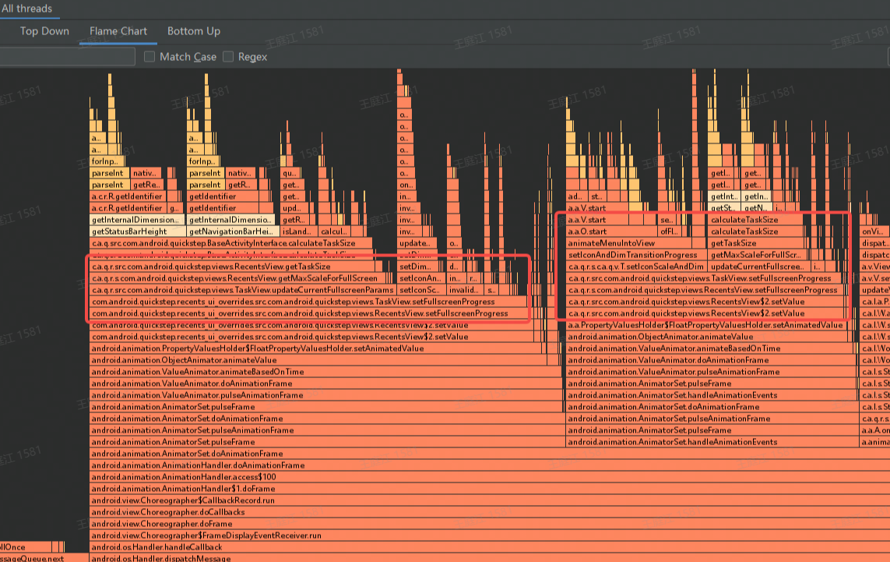Select android.os.Handler.handleCallback frame
Image resolution: width=890 pixels, height=562 pixels.
tap(490, 547)
